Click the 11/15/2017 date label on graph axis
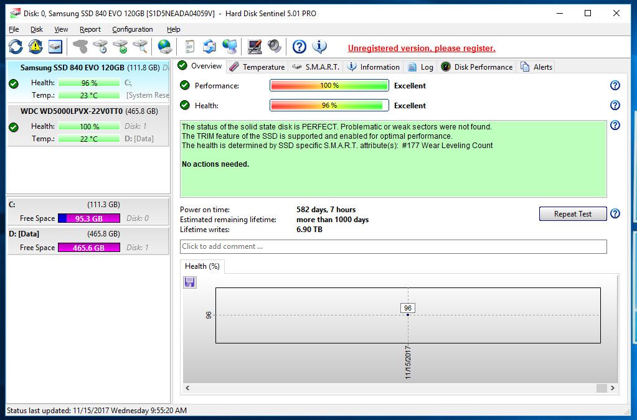 [408, 362]
